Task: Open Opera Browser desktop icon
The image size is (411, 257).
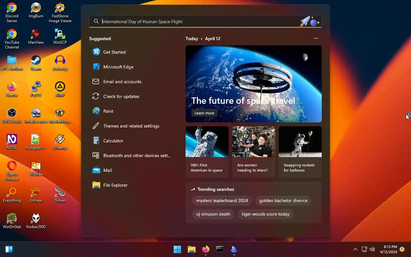Action: [12, 171]
